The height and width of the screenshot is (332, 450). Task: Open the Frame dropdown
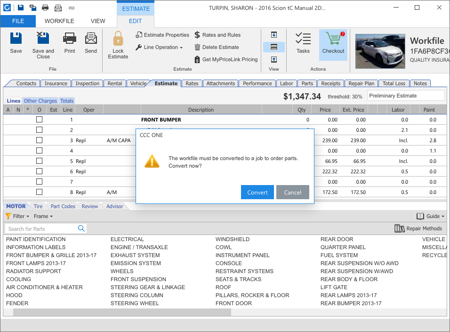[x=43, y=216]
